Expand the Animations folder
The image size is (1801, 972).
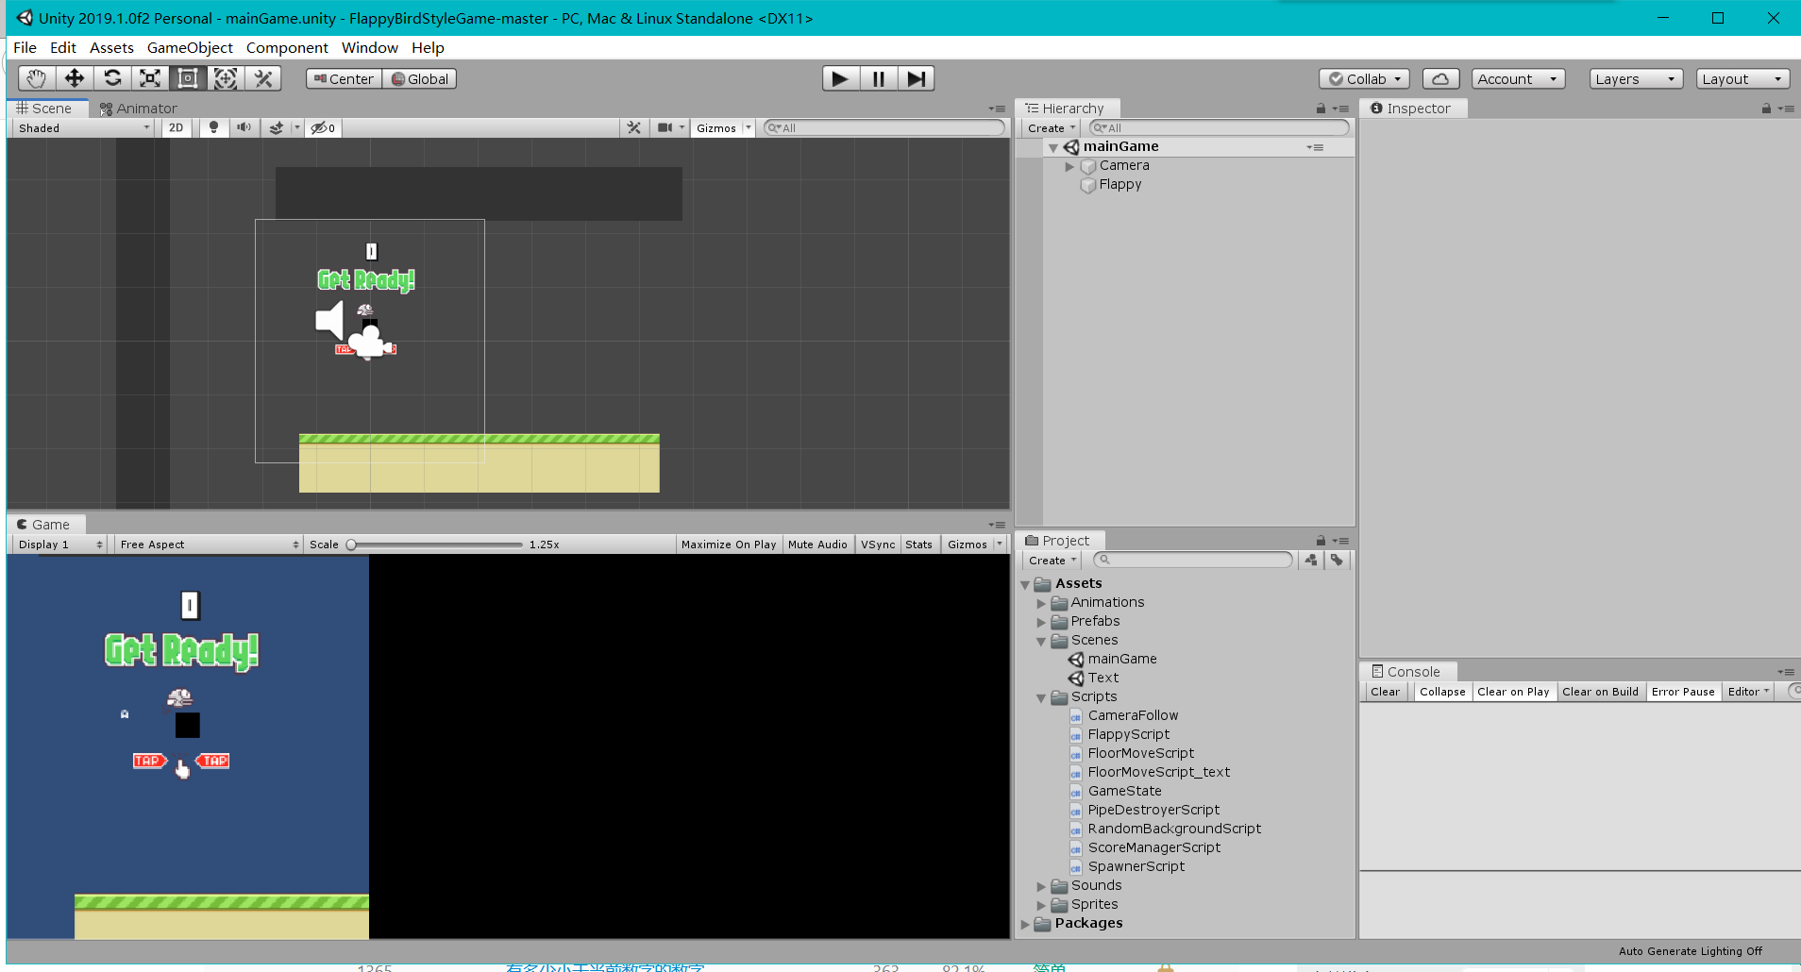(x=1041, y=603)
